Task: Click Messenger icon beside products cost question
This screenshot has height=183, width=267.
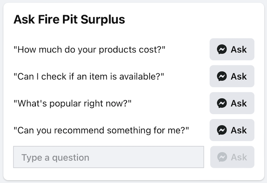Action: (222, 49)
